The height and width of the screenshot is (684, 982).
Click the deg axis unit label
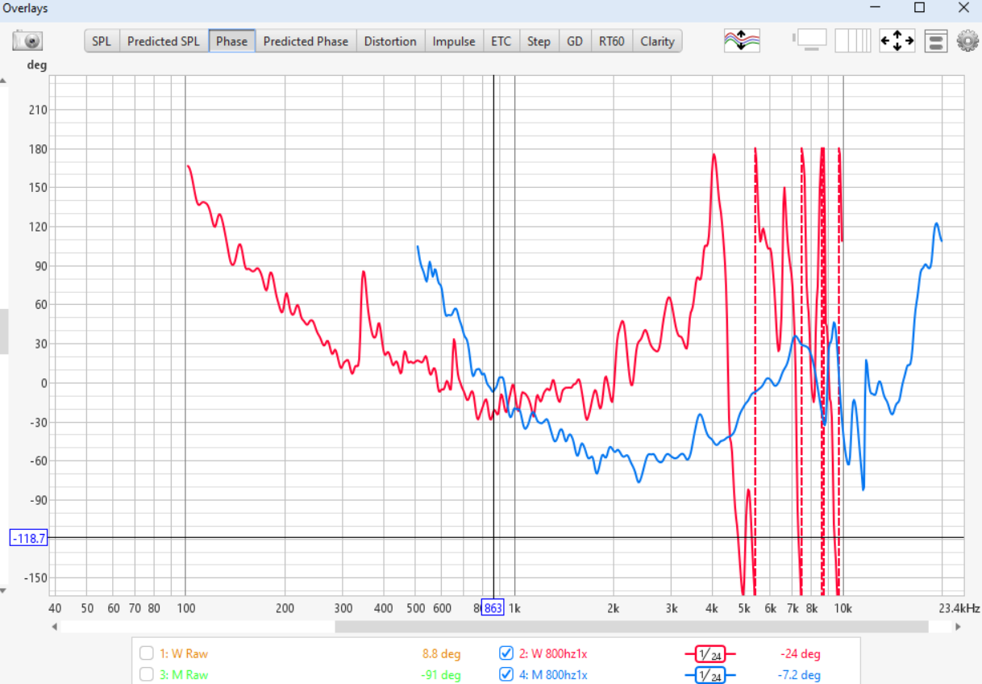(x=37, y=65)
